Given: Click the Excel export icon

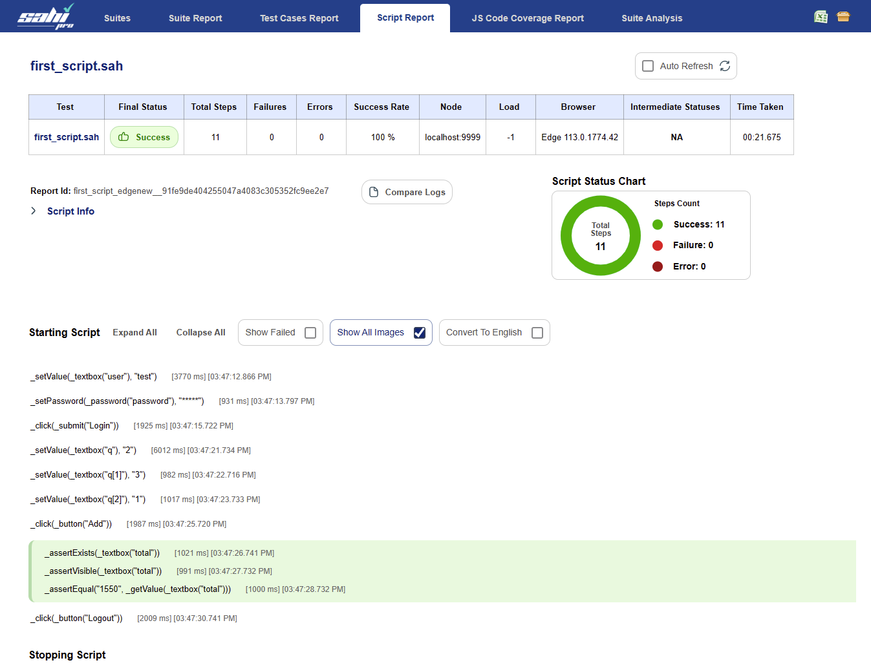Looking at the screenshot, I should point(821,17).
